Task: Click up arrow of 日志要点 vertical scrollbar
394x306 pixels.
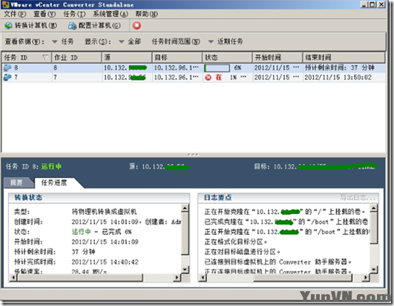Action: [374, 208]
